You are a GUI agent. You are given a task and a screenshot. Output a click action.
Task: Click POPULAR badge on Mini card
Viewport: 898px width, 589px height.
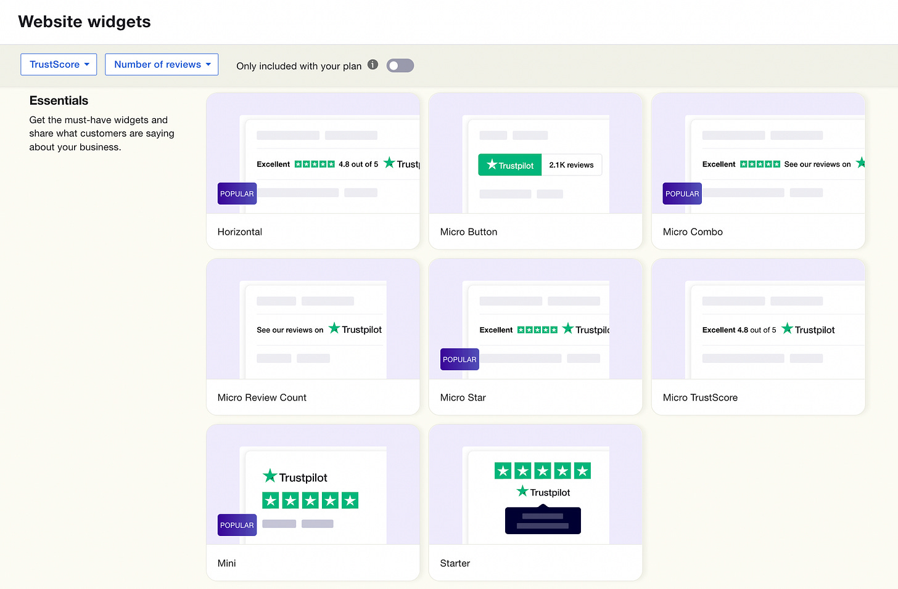click(x=237, y=525)
